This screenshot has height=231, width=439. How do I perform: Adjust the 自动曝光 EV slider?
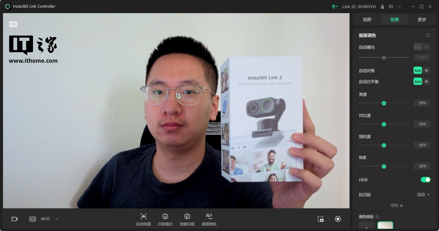384,57
